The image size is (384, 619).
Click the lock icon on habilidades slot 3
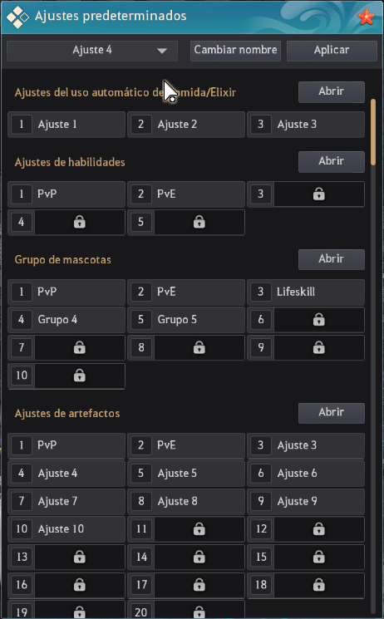(x=319, y=194)
